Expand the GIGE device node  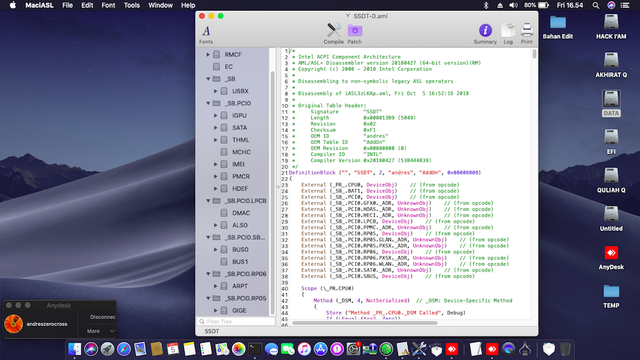click(216, 310)
